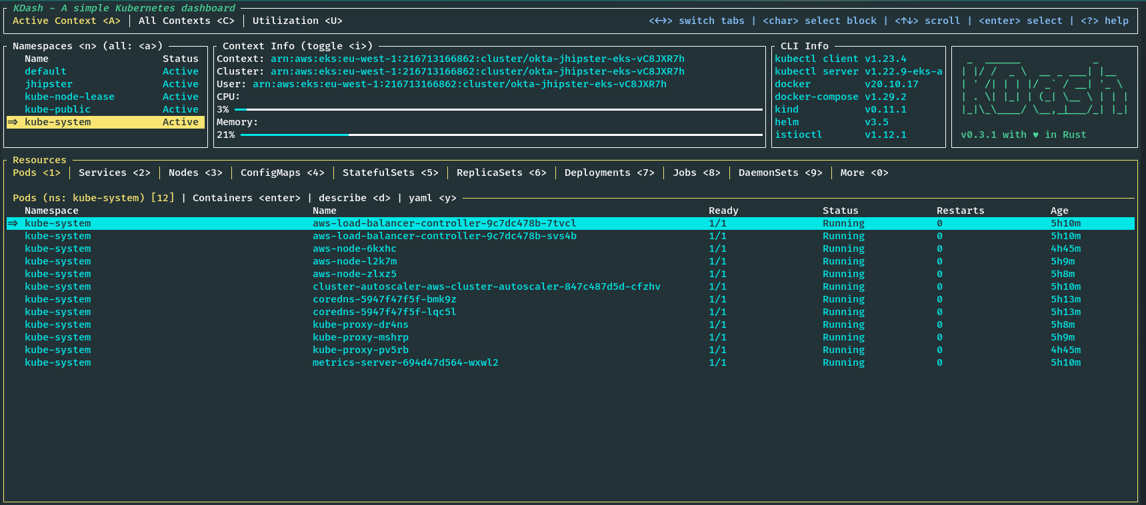Open the Nodes resource tab
The image size is (1146, 505).
pyautogui.click(x=195, y=173)
